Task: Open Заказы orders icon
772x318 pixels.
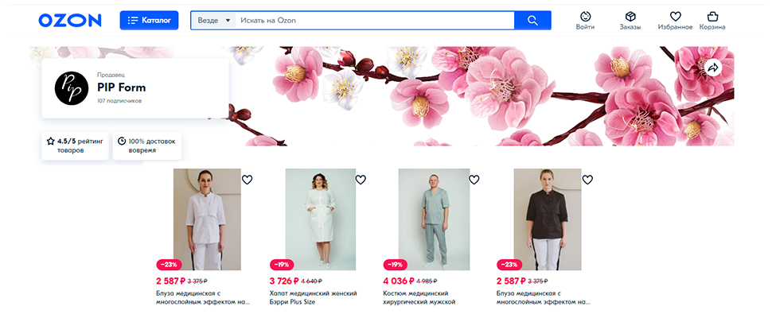Action: 630,21
